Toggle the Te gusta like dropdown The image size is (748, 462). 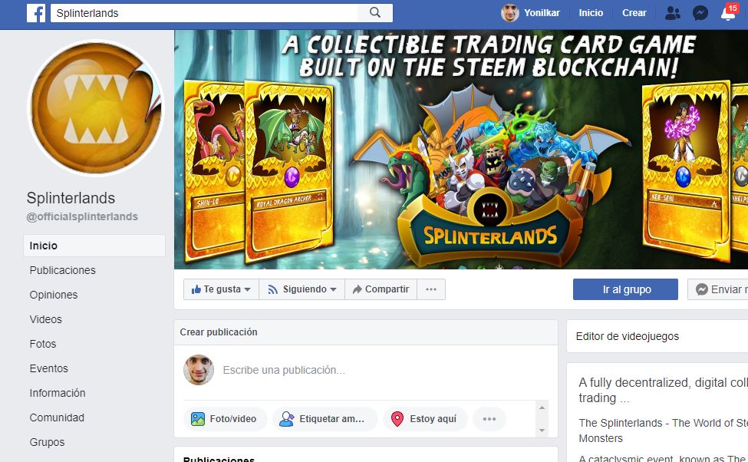tap(221, 289)
